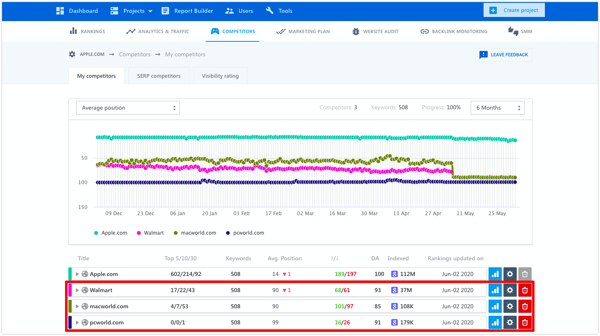Viewport: 600px width, 336px height.
Task: Switch to the Rankings tab
Action: [87, 31]
